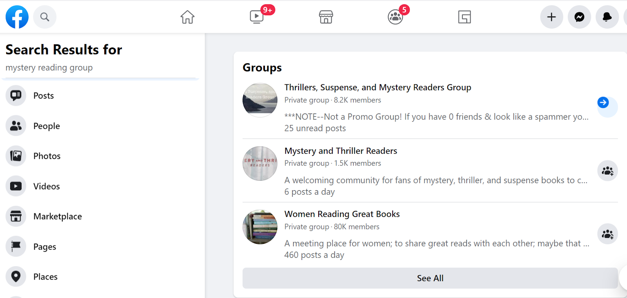Image resolution: width=627 pixels, height=298 pixels.
Task: Click the Thrillers group lake thumbnail
Action: [260, 100]
